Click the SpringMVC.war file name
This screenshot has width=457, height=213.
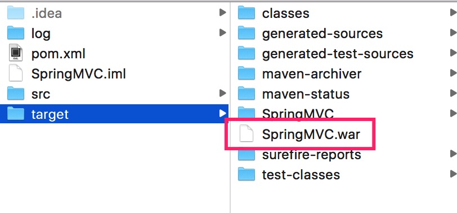point(311,135)
